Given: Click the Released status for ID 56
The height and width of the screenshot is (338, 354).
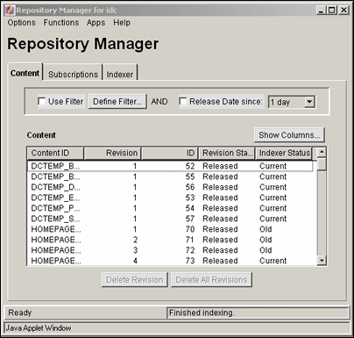Looking at the screenshot, I should coord(220,187).
